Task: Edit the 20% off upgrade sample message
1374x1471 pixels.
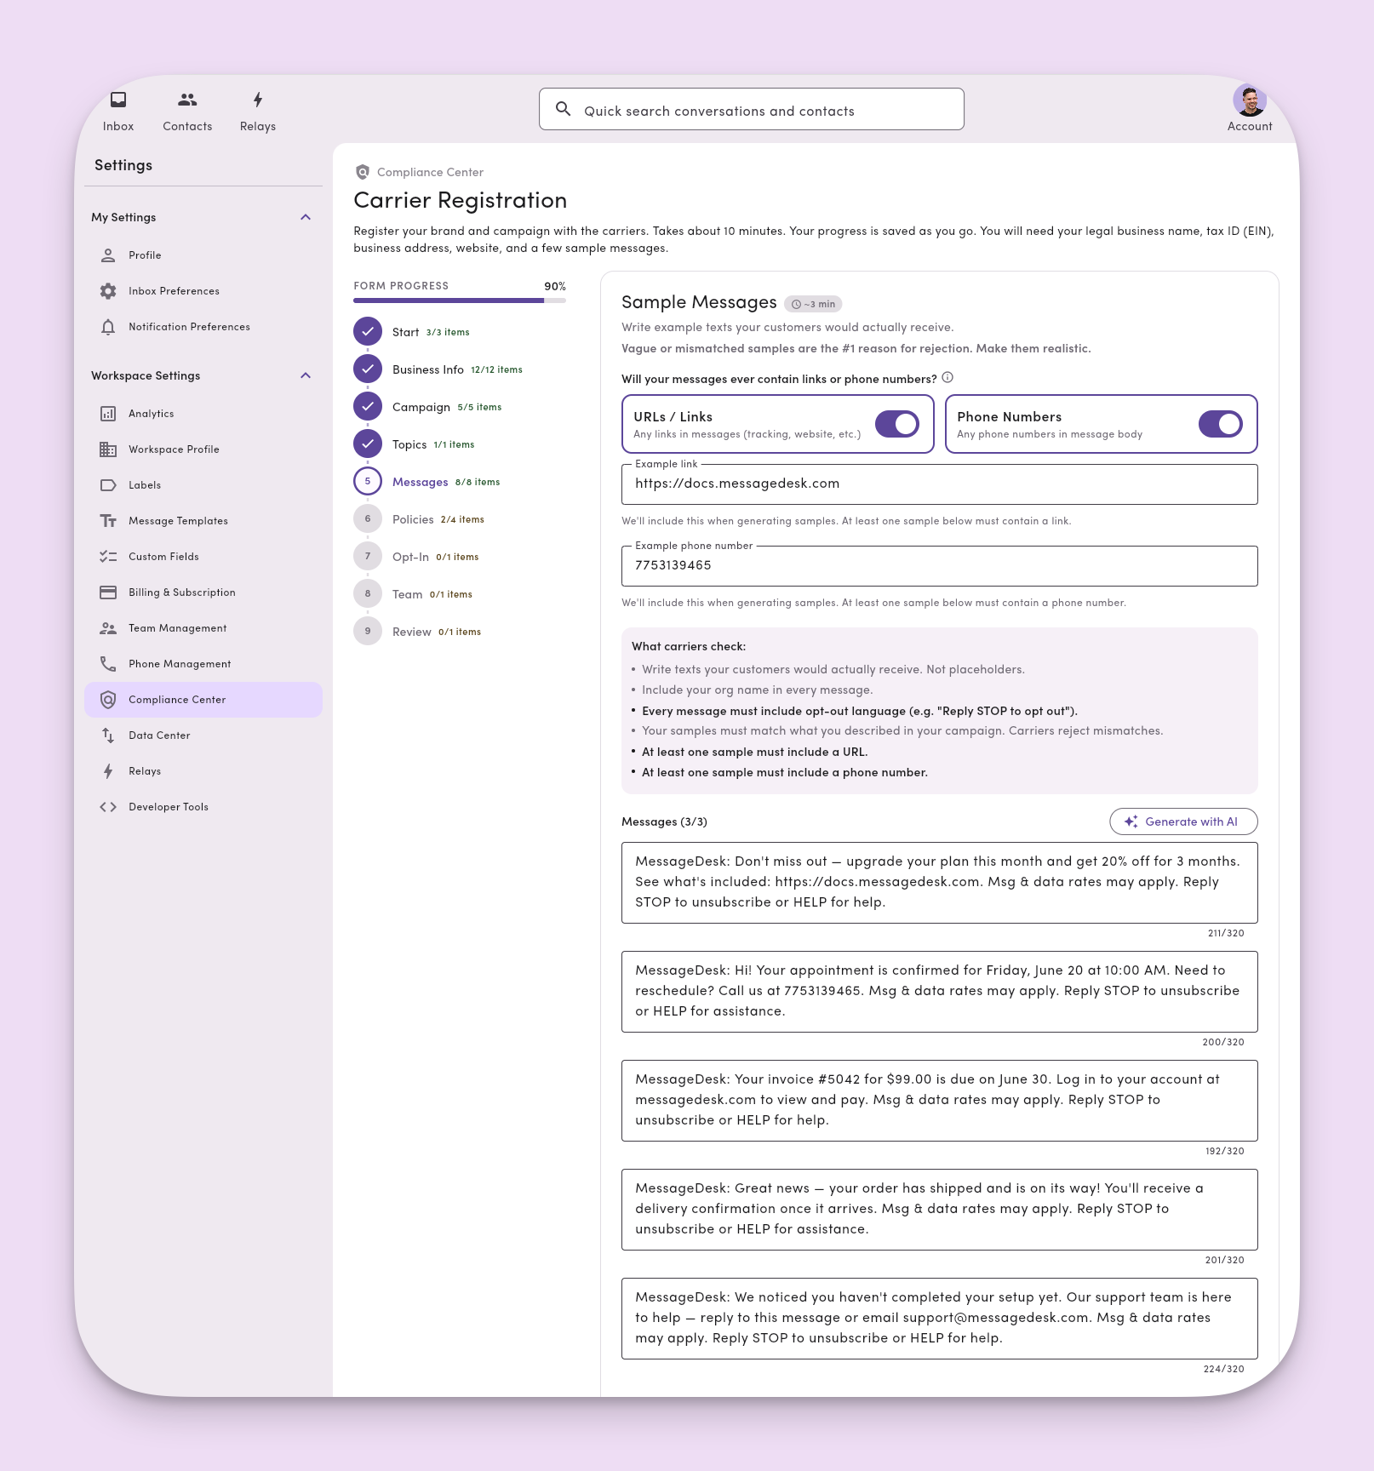Action: (940, 883)
